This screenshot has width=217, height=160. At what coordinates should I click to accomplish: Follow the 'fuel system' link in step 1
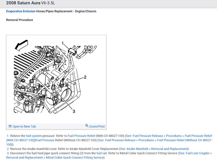(34, 136)
